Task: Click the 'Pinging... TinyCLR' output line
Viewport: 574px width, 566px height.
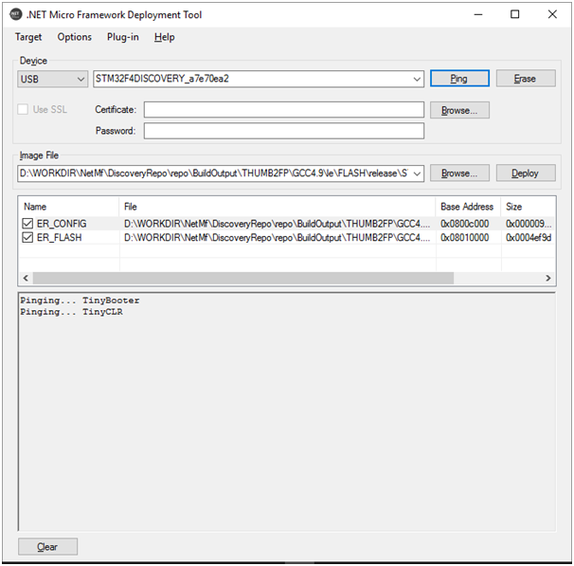Action: pyautogui.click(x=71, y=312)
